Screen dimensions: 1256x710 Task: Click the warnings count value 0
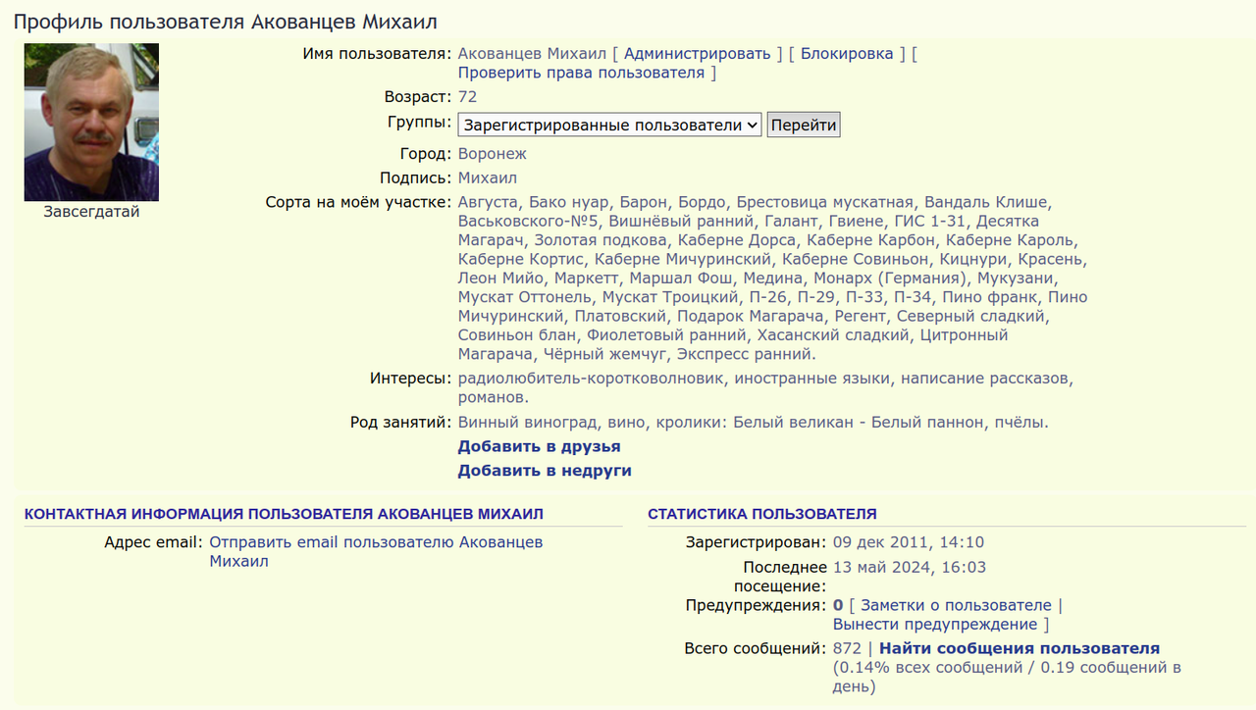[836, 605]
